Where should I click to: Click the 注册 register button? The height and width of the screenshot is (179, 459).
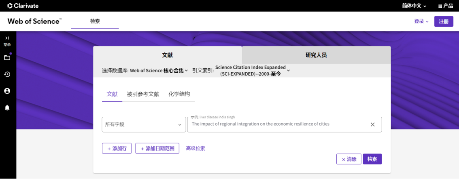[444, 21]
